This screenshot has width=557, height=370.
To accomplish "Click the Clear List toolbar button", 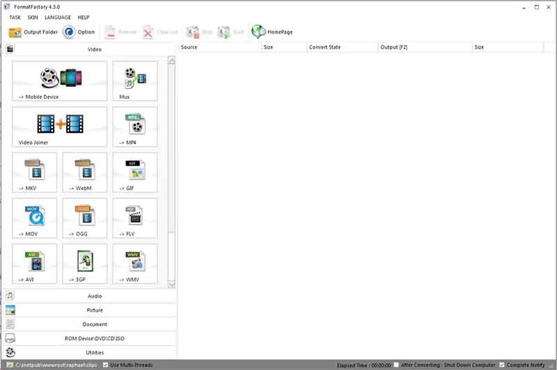I will point(160,32).
